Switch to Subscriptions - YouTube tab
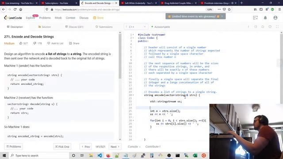This screenshot has width=283, height=159. pyautogui.click(x=59, y=3)
